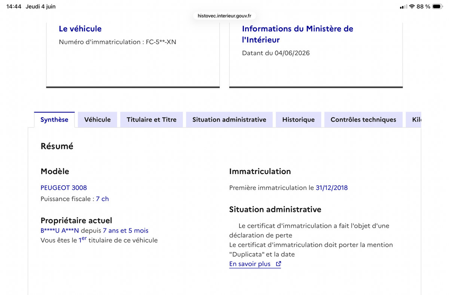The image size is (449, 295).
Task: Tap the 14:44 clock in status bar
Action: 14,6
